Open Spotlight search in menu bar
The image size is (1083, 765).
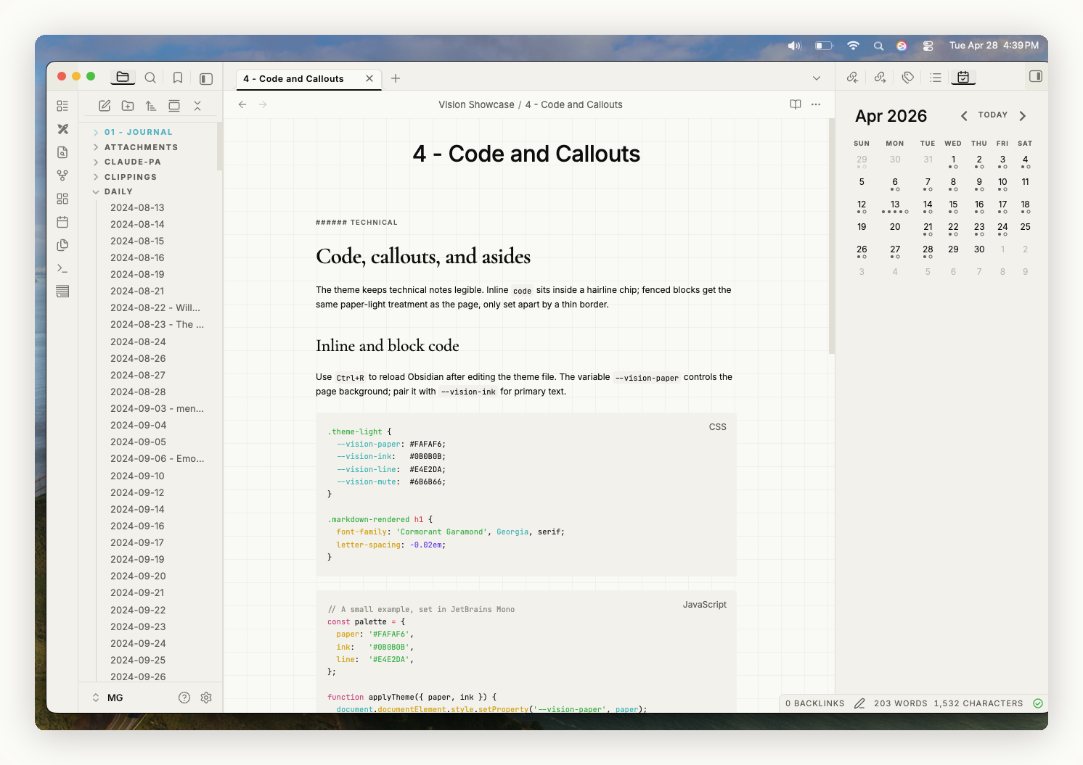878,46
